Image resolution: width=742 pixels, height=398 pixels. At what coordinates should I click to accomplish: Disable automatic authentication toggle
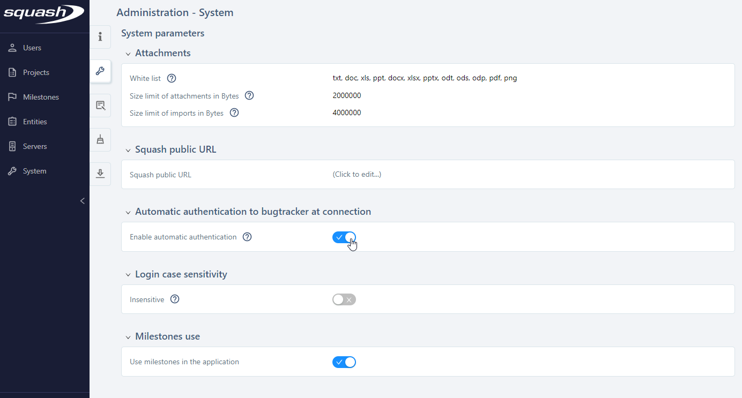pyautogui.click(x=344, y=237)
